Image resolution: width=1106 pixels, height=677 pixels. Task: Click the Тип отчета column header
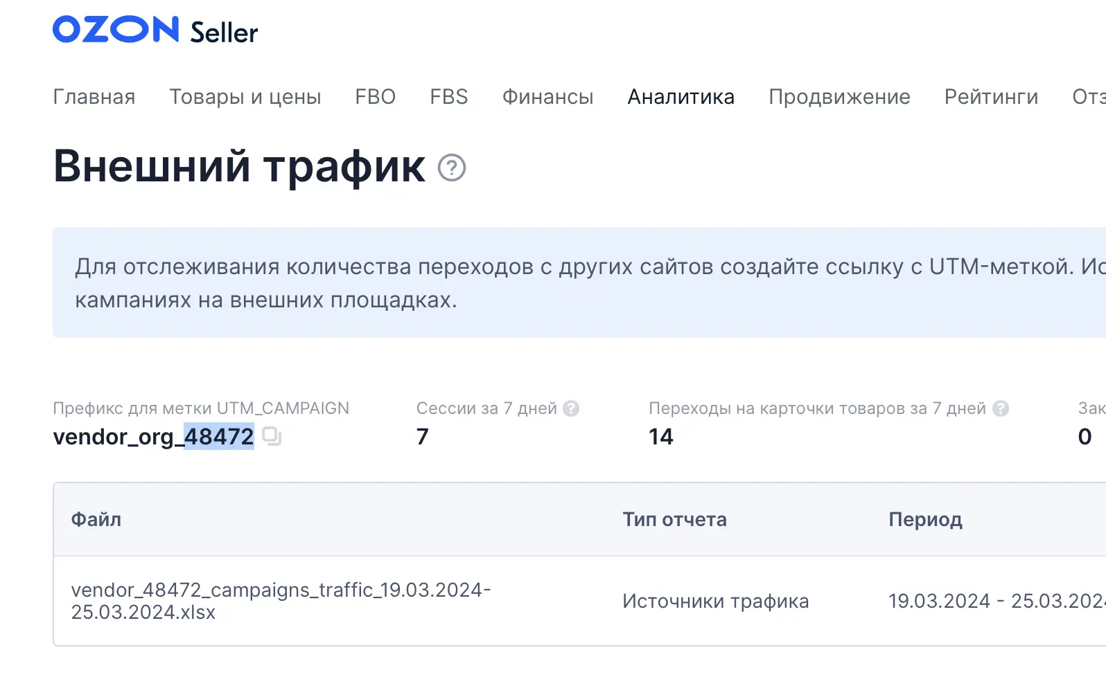675,519
